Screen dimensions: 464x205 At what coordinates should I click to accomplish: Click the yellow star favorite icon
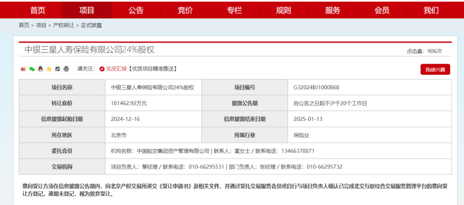(49, 69)
